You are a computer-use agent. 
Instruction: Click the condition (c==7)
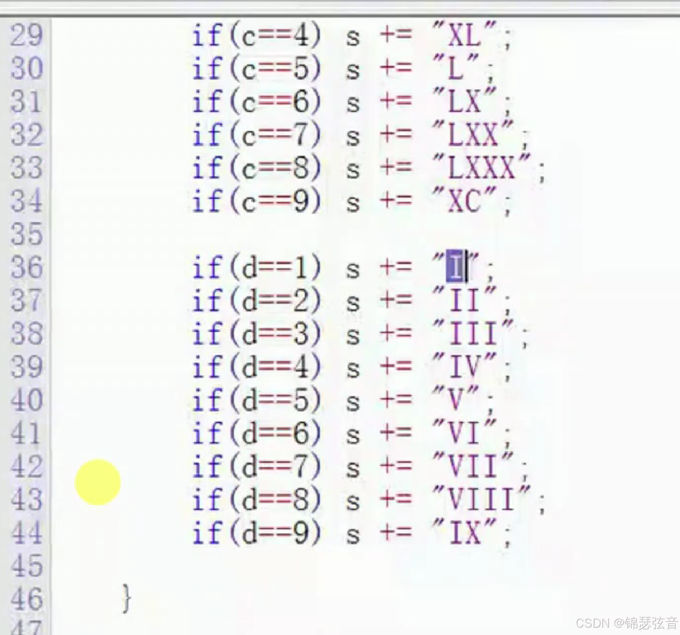click(x=276, y=135)
